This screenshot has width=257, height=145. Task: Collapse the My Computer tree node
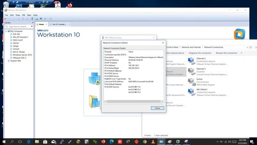pos(6,31)
